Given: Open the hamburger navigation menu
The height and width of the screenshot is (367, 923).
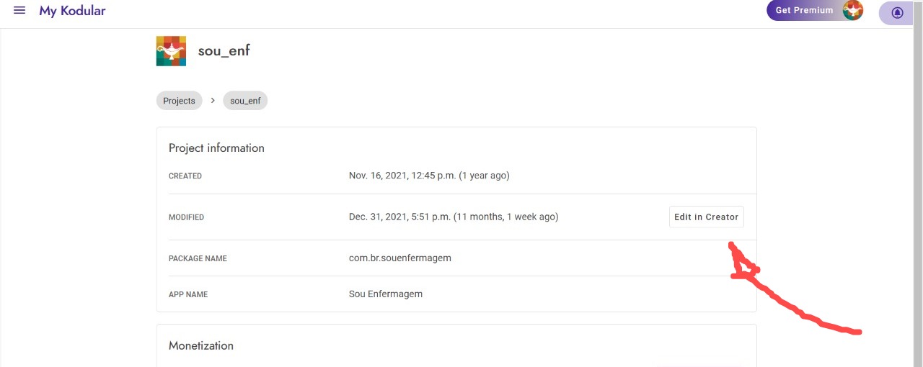Looking at the screenshot, I should [x=19, y=11].
